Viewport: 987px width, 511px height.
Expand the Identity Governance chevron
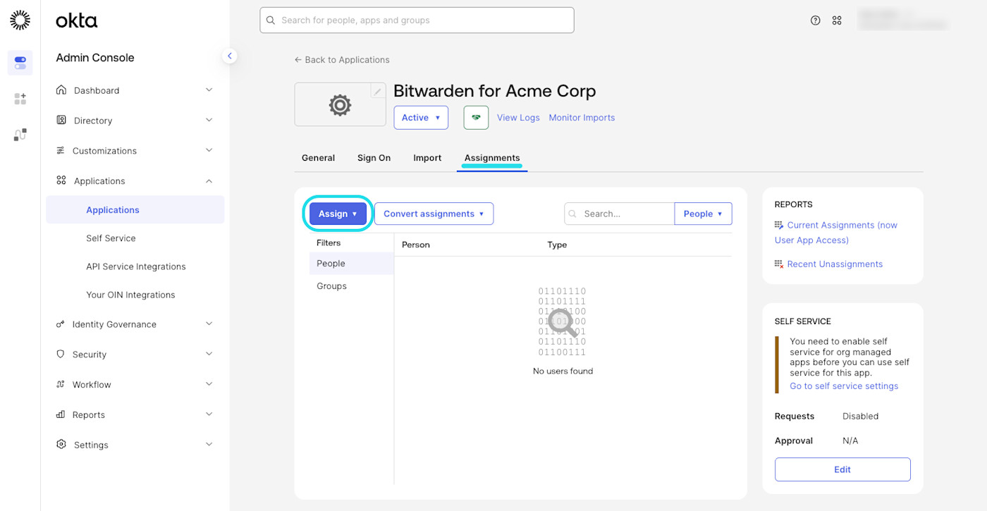209,324
